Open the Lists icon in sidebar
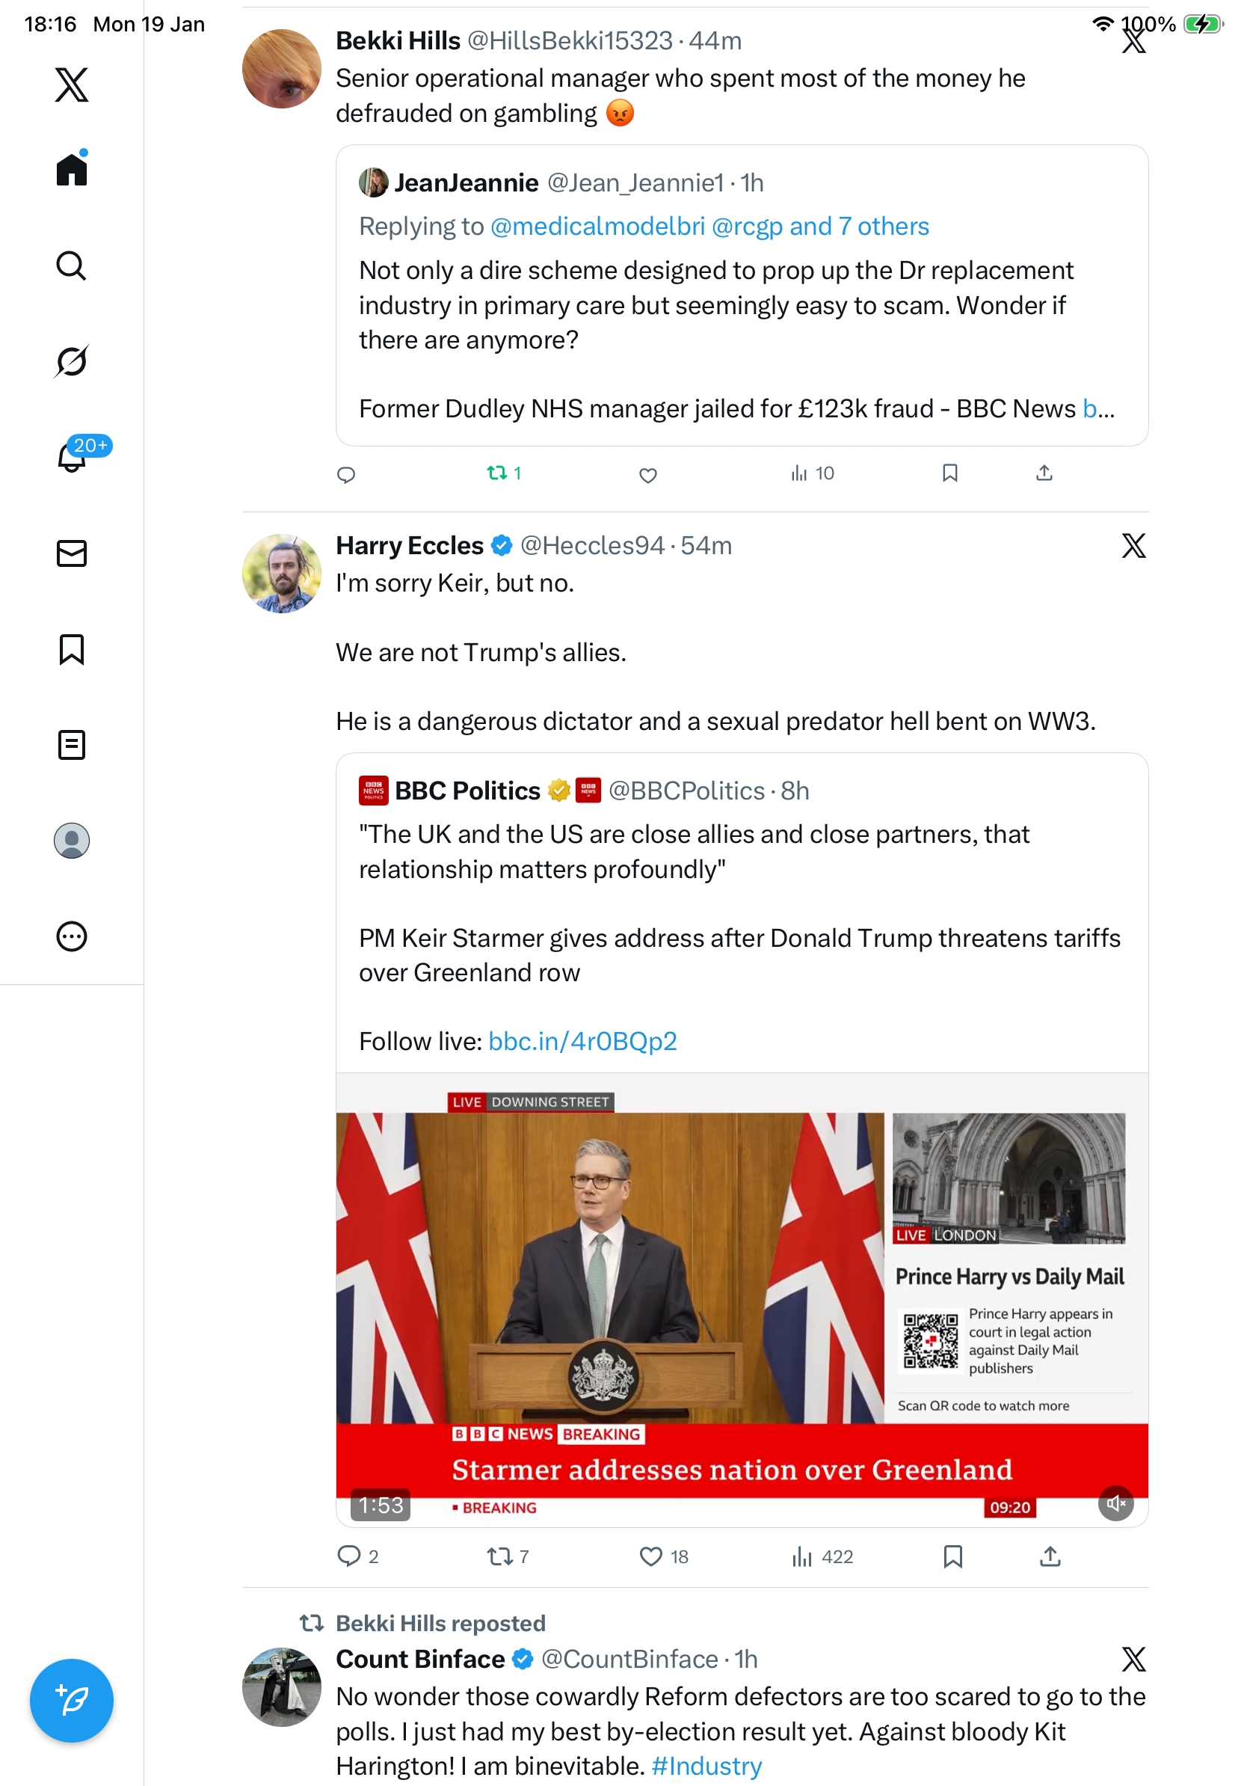 72,745
